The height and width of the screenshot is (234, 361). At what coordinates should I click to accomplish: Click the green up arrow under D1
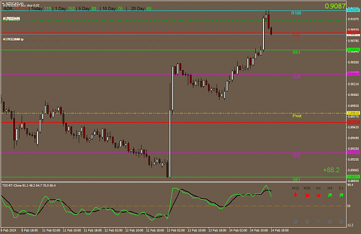coord(341,195)
